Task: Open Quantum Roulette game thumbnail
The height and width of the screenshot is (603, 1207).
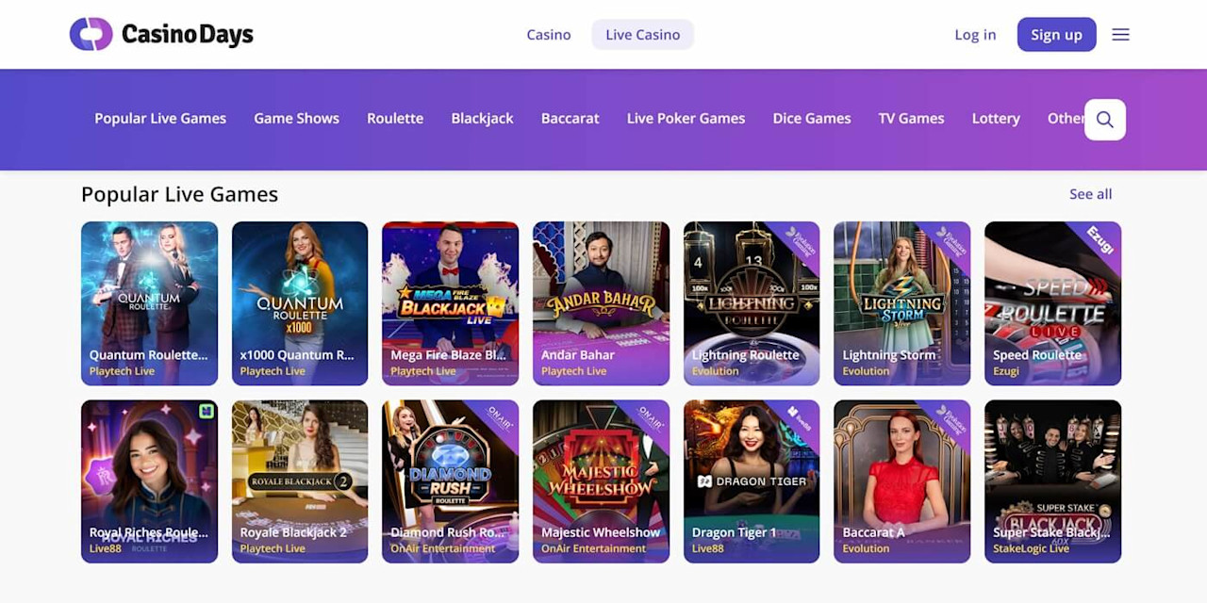Action: (149, 303)
